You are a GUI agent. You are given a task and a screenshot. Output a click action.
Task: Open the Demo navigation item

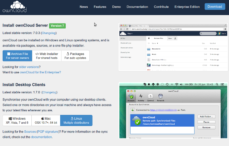(116, 7)
